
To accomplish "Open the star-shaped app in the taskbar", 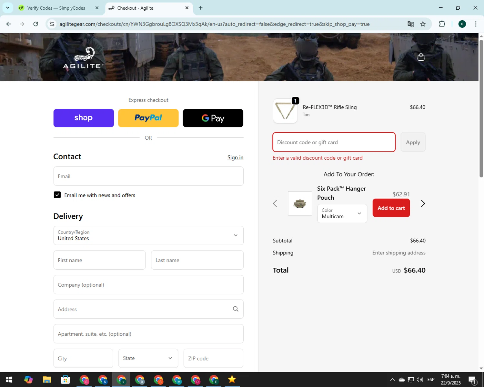I will pyautogui.click(x=232, y=379).
